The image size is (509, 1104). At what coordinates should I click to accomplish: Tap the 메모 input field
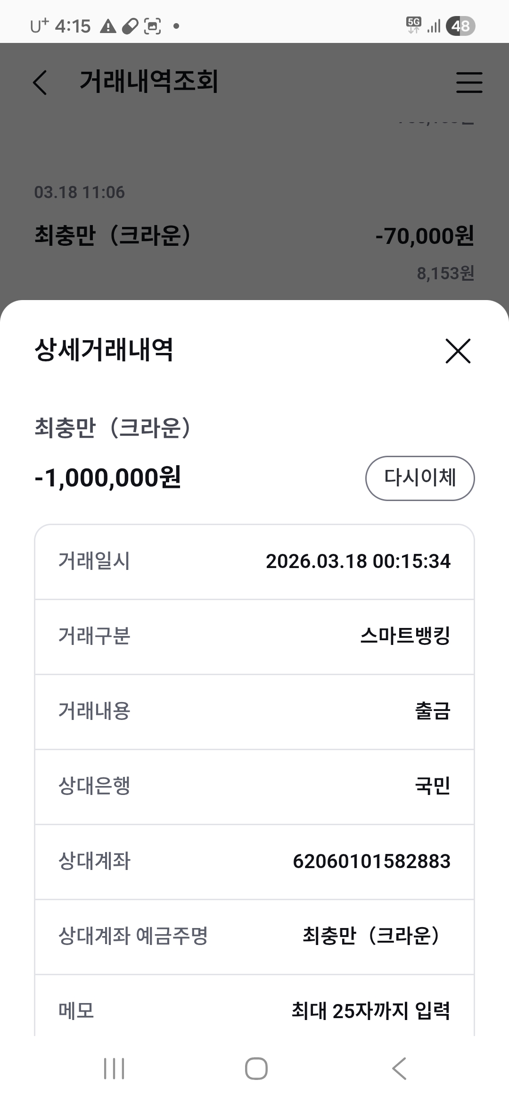click(x=370, y=1011)
